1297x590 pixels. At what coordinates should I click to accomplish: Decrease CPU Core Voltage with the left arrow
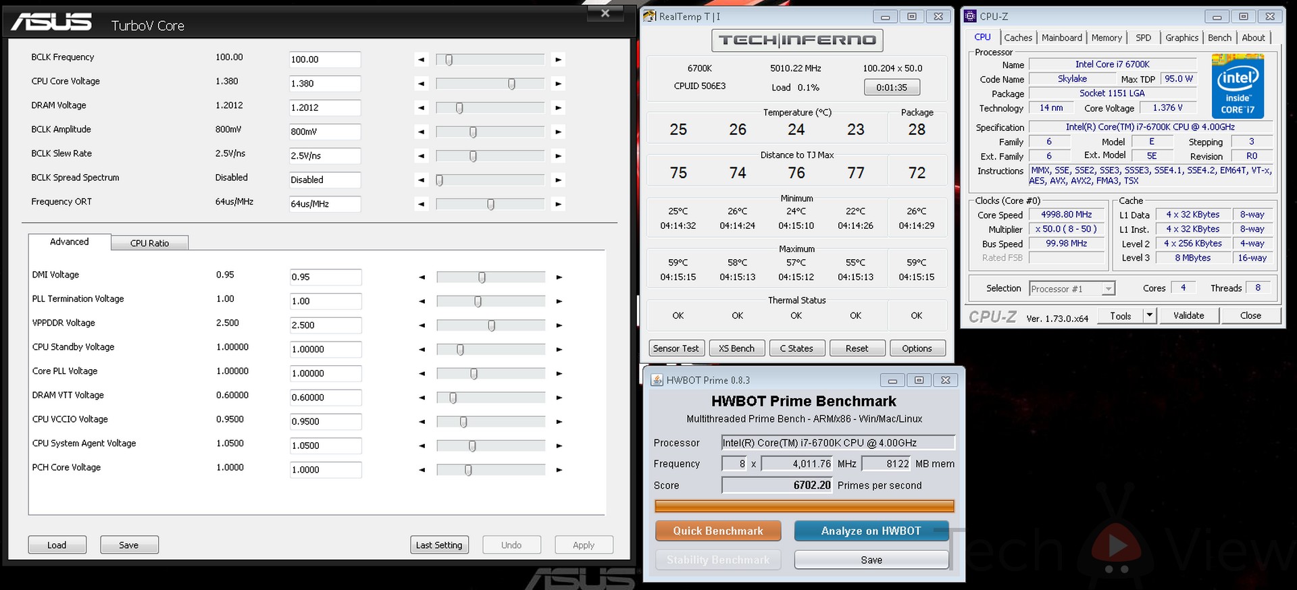422,84
